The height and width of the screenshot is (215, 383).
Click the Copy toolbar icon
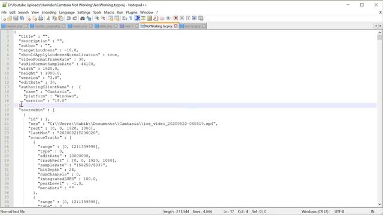pyautogui.click(x=54, y=19)
